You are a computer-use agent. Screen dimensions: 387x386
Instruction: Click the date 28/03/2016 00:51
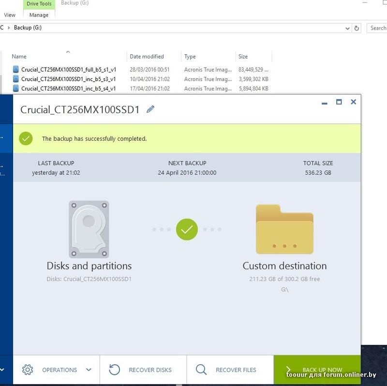(149, 70)
